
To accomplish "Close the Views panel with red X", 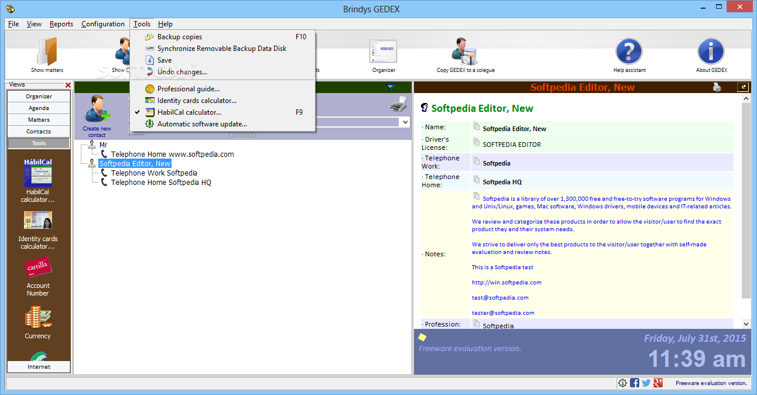I will (68, 85).
